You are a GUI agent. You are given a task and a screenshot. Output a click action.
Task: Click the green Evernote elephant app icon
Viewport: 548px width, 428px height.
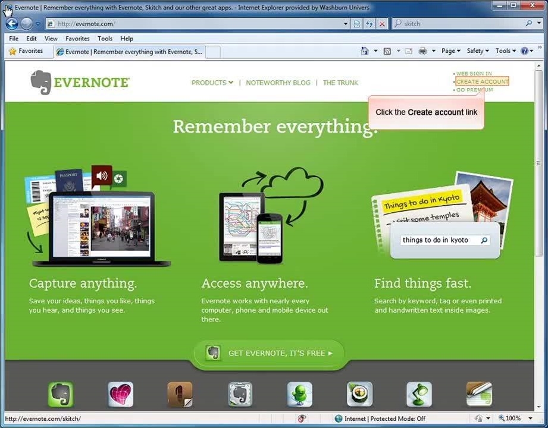tap(61, 395)
